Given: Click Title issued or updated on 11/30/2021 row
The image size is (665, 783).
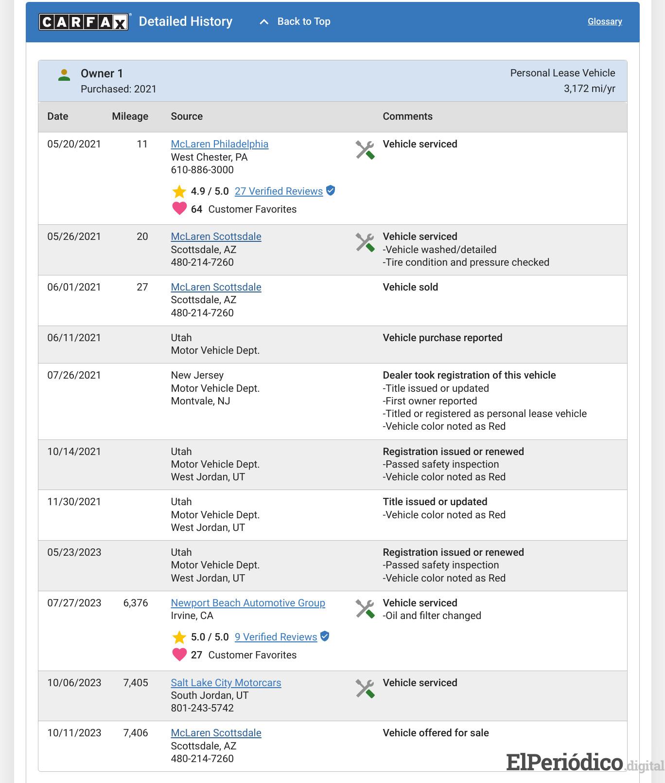Looking at the screenshot, I should point(435,502).
